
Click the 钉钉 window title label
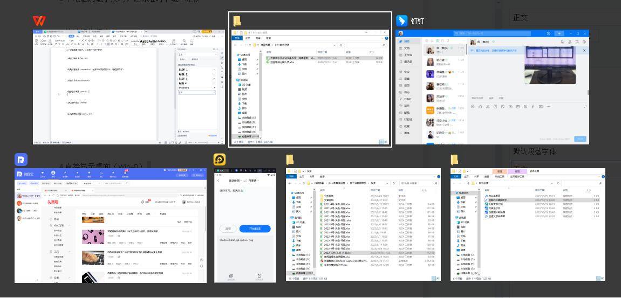tap(418, 21)
